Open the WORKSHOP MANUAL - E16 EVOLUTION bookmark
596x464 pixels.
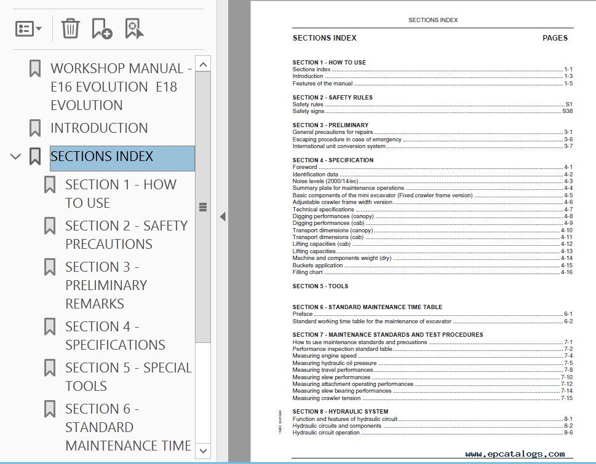pyautogui.click(x=121, y=87)
